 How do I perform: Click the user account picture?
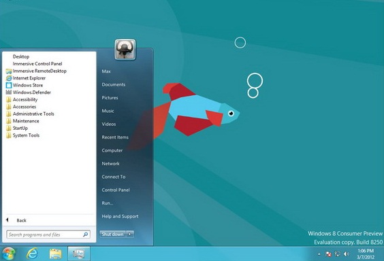pyautogui.click(x=125, y=50)
